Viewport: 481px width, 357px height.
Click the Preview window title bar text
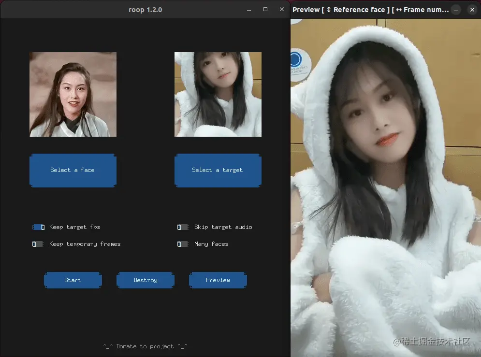coord(371,10)
